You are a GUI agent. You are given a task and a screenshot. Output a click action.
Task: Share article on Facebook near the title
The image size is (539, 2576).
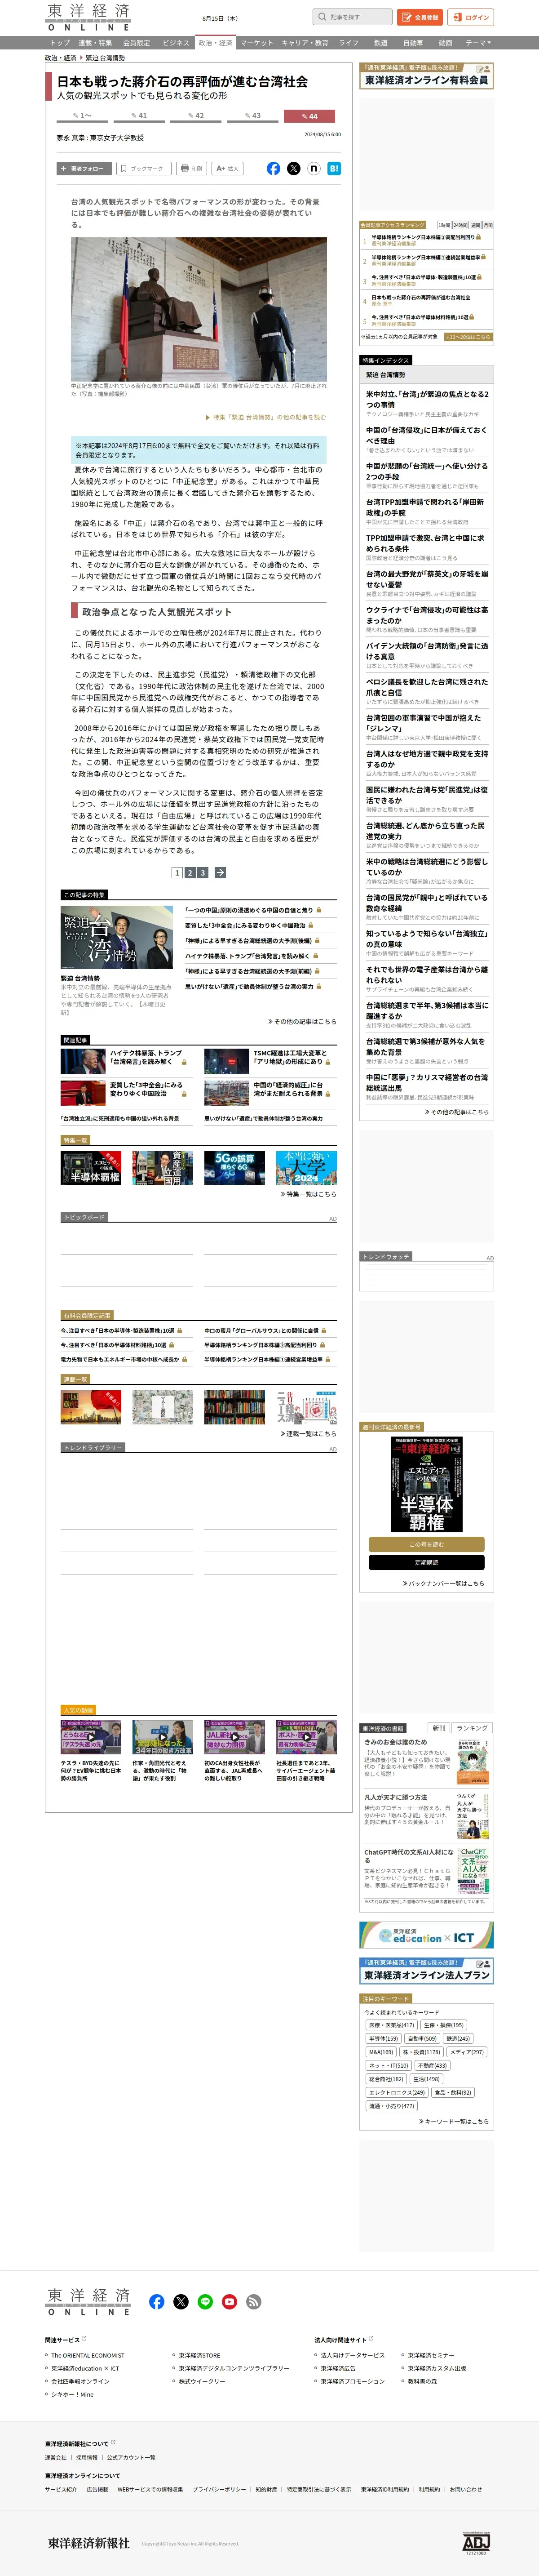[273, 168]
